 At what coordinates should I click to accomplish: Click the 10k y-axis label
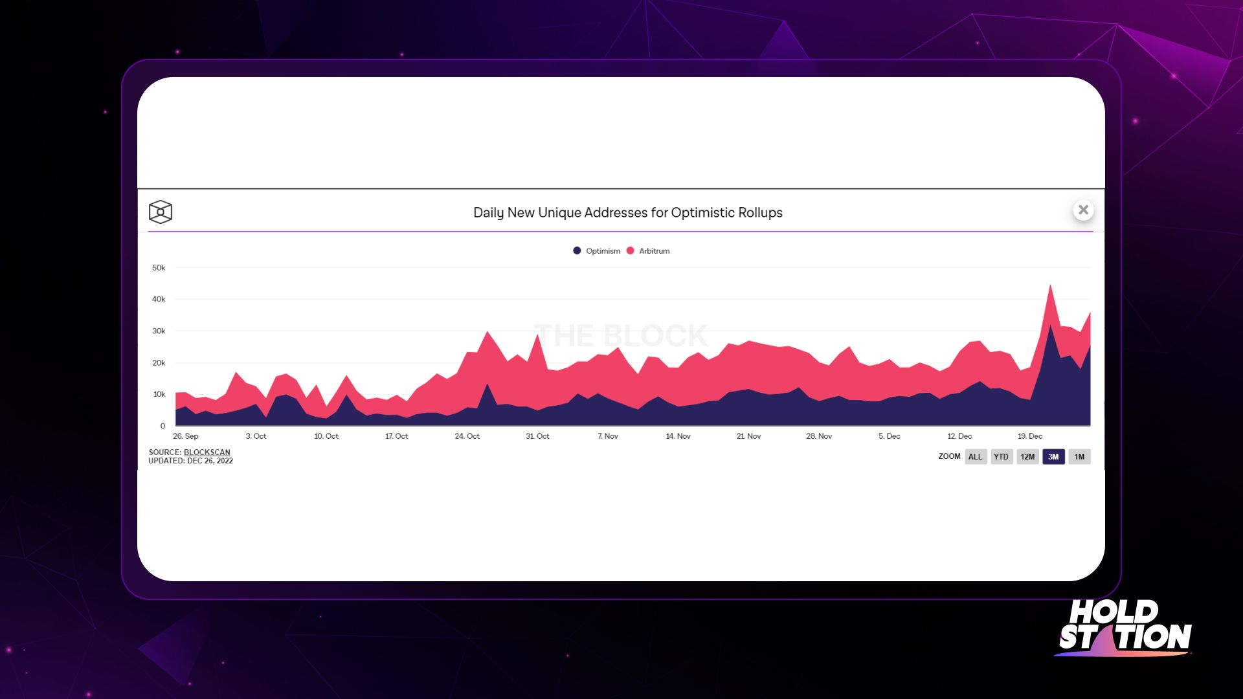(x=159, y=394)
